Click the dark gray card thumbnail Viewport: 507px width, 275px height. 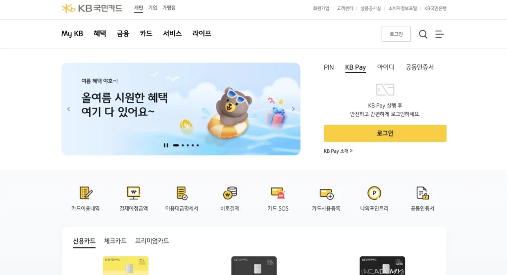click(x=254, y=266)
